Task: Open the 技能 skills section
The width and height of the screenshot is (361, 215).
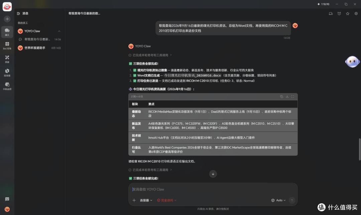Action: [7, 59]
